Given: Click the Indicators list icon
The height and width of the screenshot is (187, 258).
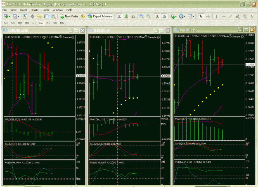Looking at the screenshot, I should [173, 16].
